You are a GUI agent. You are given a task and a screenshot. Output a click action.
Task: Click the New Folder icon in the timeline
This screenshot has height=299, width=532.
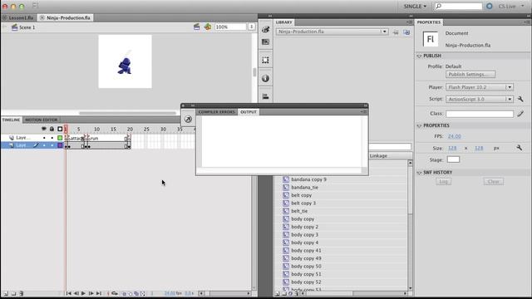13,293
